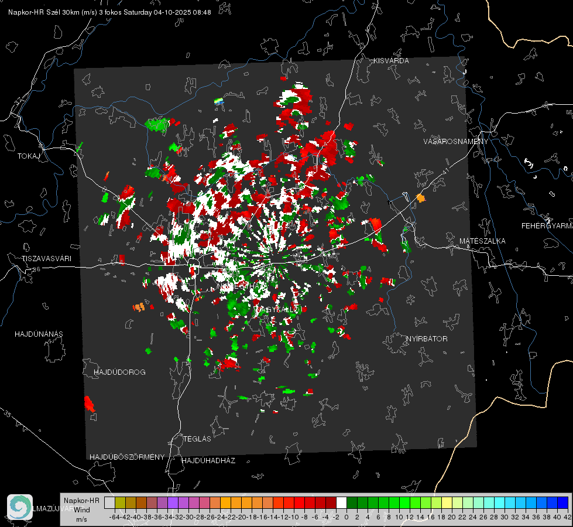The image size is (573, 527).
Task: Select the olive swatch between -64 and -42
Action: (x=120, y=503)
